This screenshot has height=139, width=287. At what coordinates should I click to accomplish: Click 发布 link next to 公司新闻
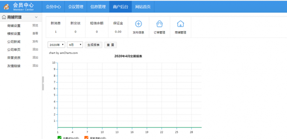click(35, 42)
